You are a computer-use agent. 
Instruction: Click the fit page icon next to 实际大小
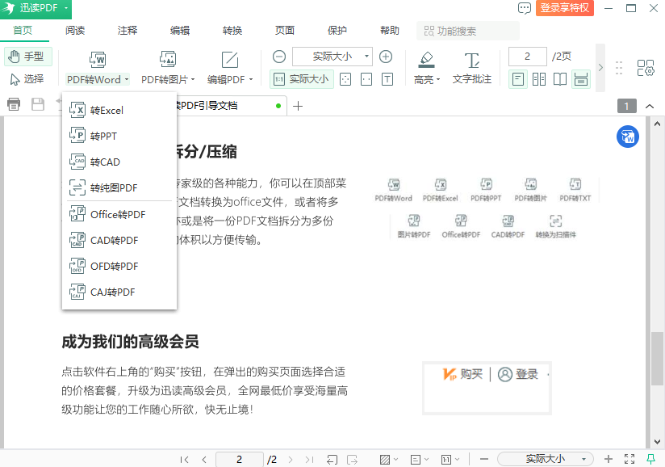click(345, 79)
